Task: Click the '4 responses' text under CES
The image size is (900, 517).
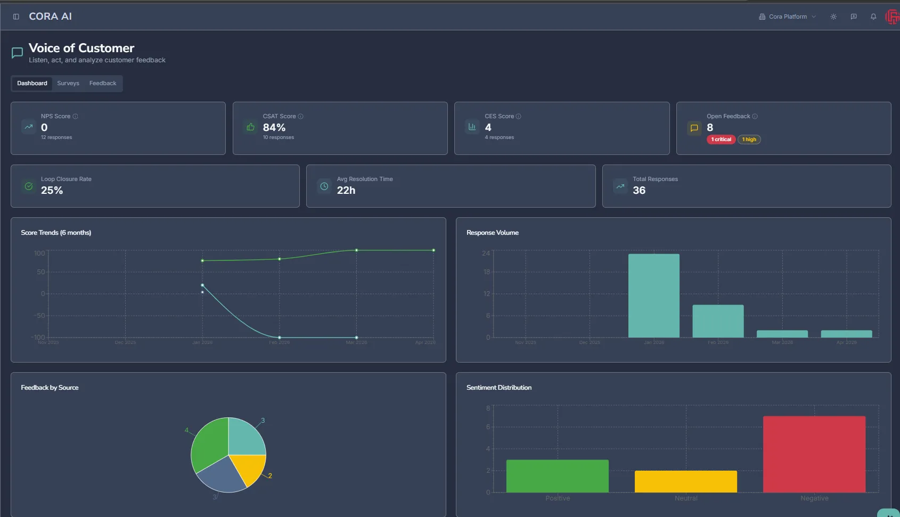Action: pyautogui.click(x=500, y=137)
